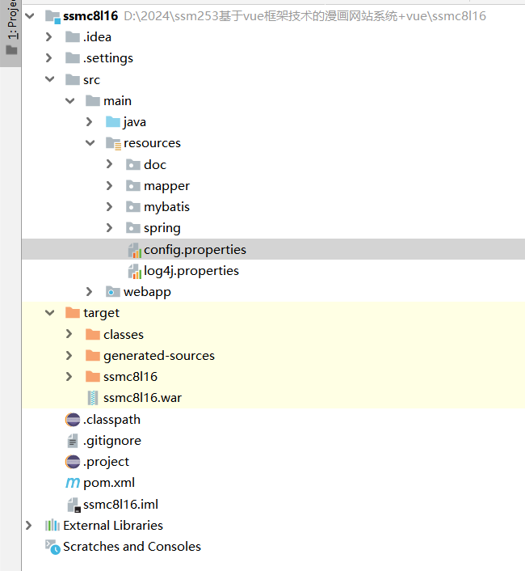Screen dimensions: 525x571
Task: Click the External Libraries icon
Action: click(52, 526)
